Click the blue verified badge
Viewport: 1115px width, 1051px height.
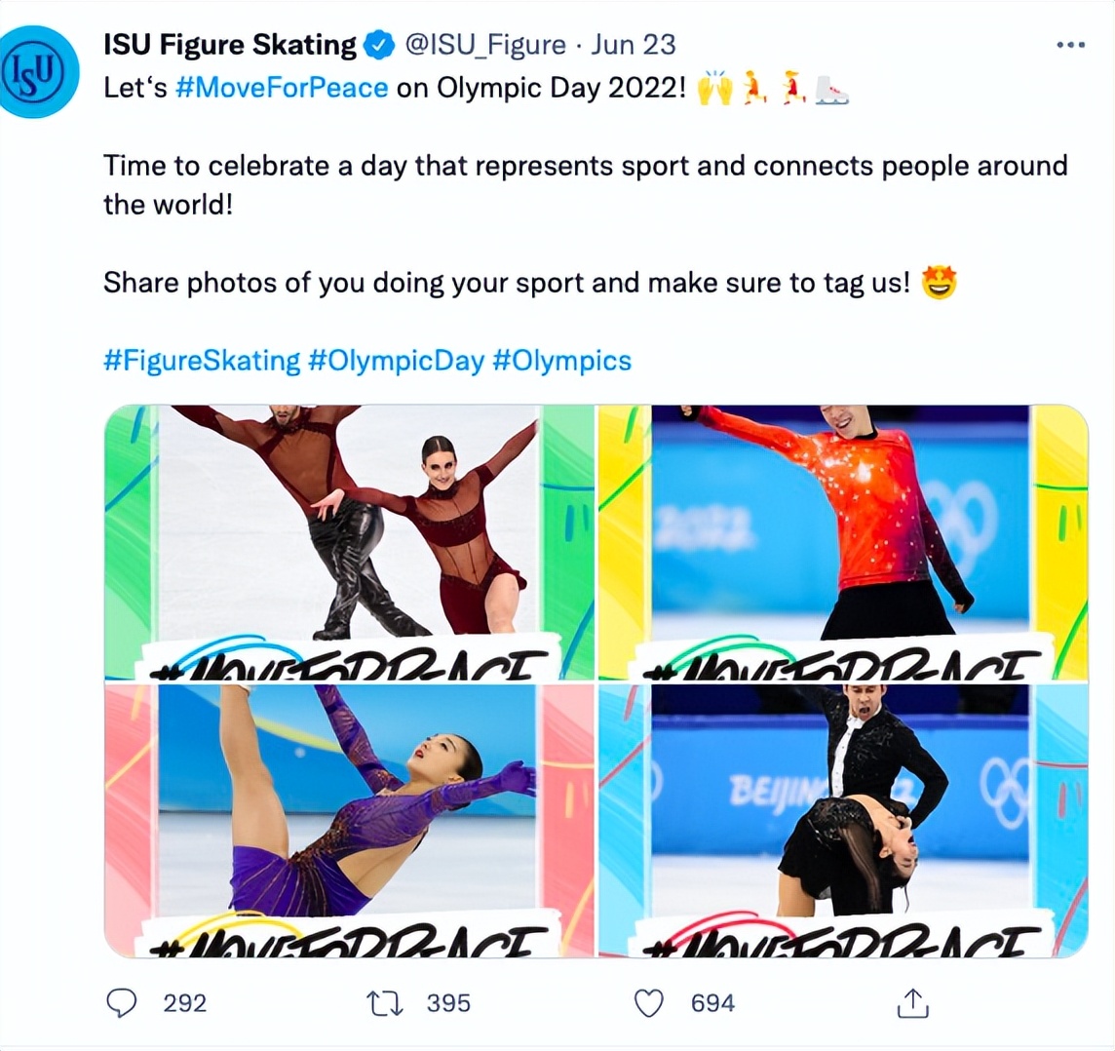(378, 45)
